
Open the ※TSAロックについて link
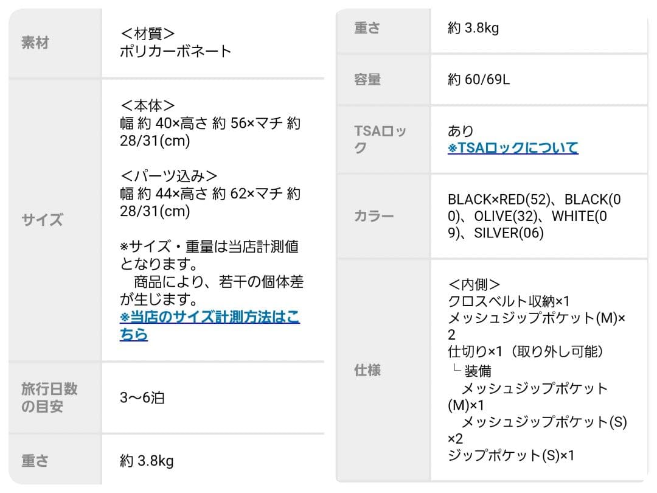513,147
